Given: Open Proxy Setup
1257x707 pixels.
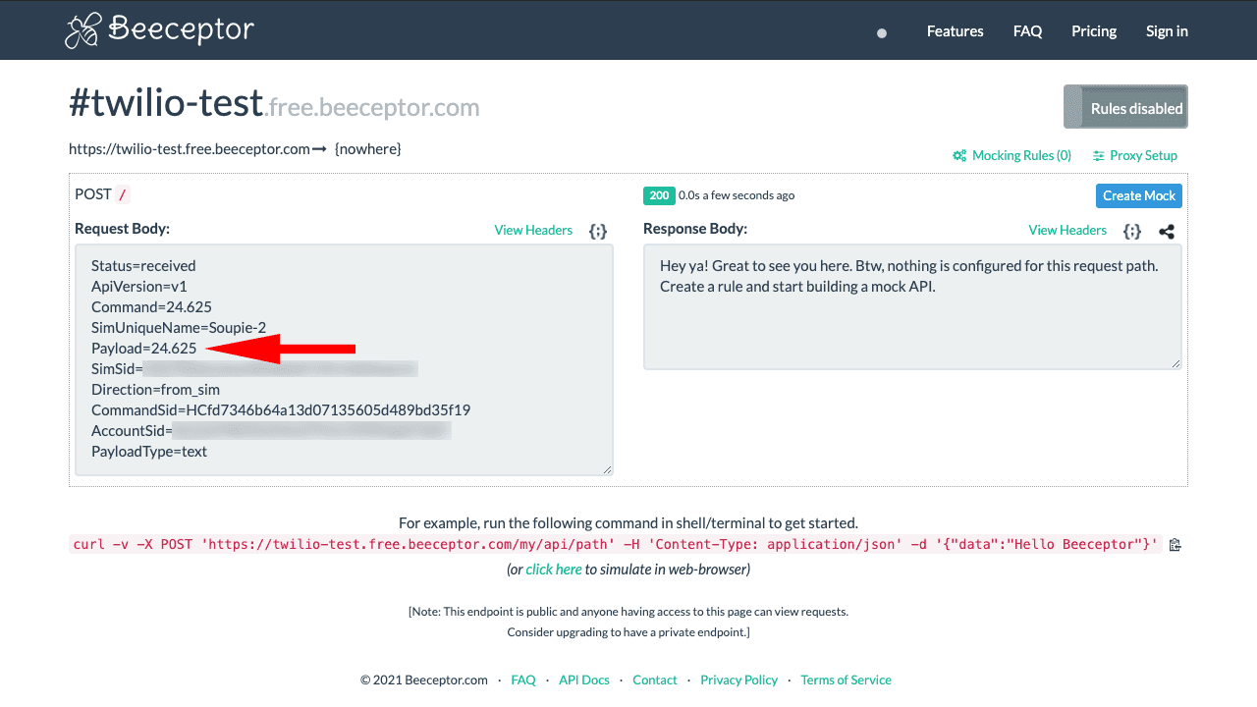Looking at the screenshot, I should [1134, 155].
